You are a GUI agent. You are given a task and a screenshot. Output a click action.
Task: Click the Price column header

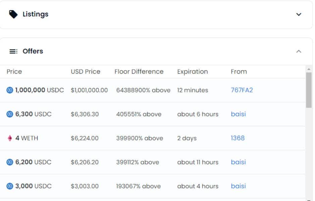tap(14, 72)
